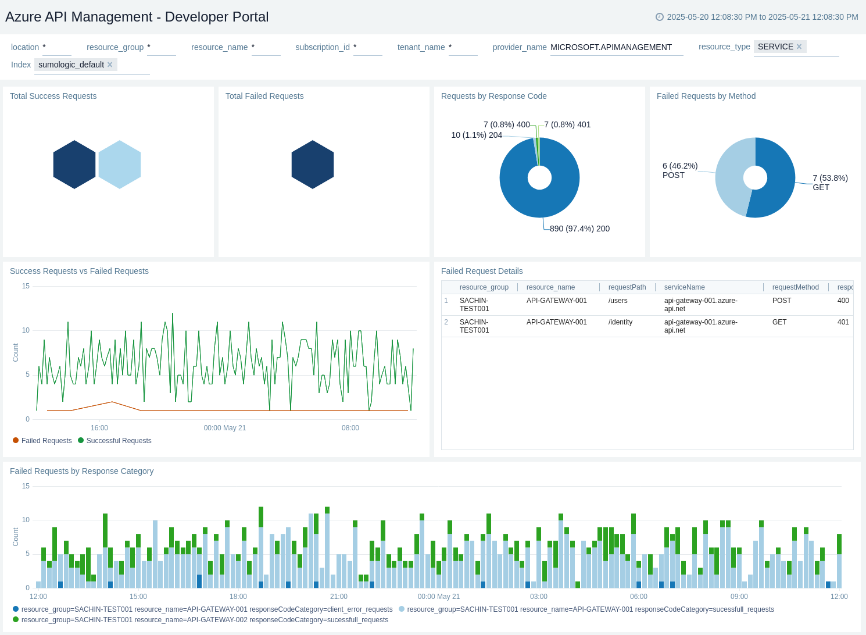Viewport: 866px width, 635px height.
Task: Click the dashboard title Azure API Management
Action: tap(137, 17)
